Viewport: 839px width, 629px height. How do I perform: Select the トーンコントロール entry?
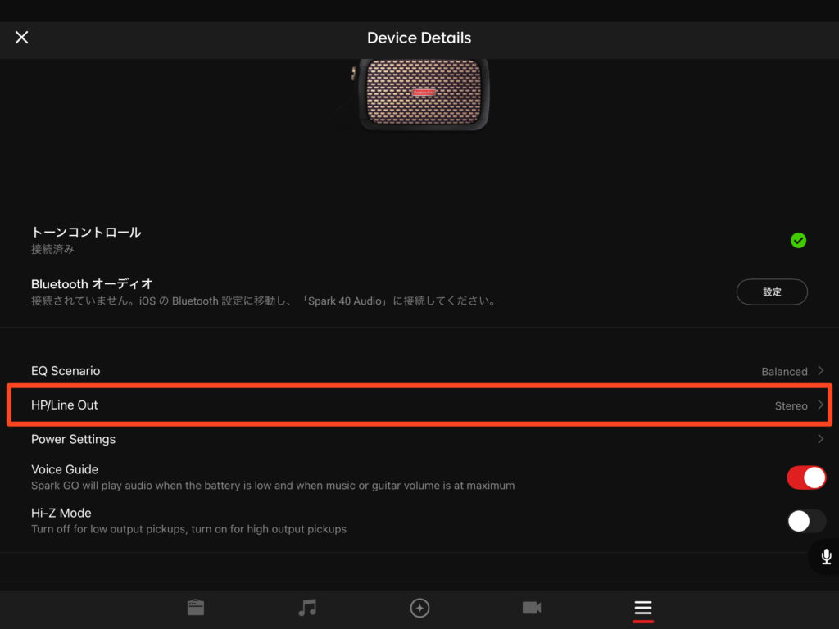coord(86,233)
